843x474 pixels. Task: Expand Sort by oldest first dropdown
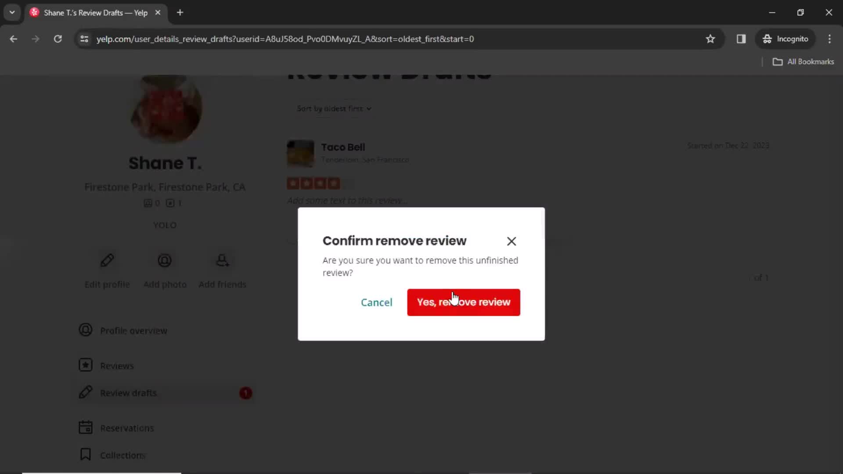(334, 108)
